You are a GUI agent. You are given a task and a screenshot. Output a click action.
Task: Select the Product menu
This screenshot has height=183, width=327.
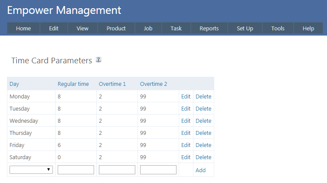(116, 29)
